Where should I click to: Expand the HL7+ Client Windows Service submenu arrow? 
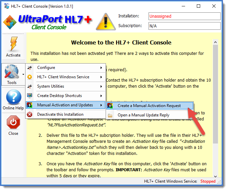101,77
